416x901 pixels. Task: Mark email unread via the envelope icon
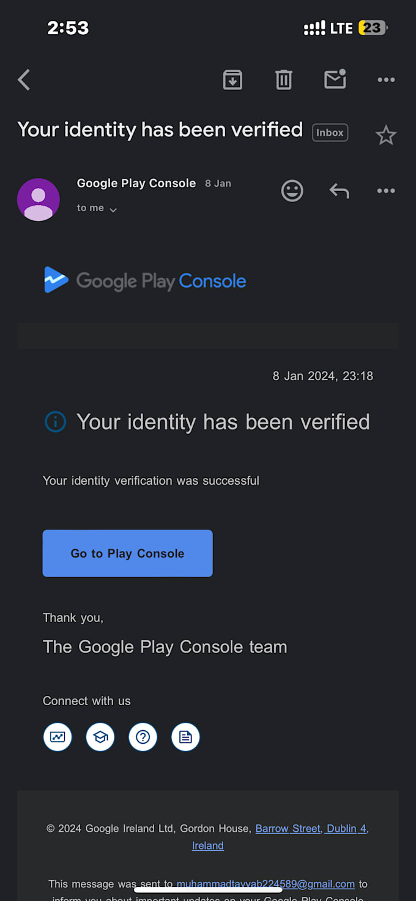click(335, 80)
